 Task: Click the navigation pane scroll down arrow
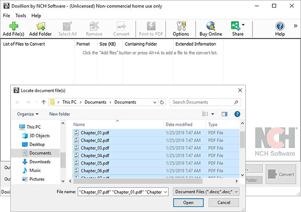tap(63, 181)
